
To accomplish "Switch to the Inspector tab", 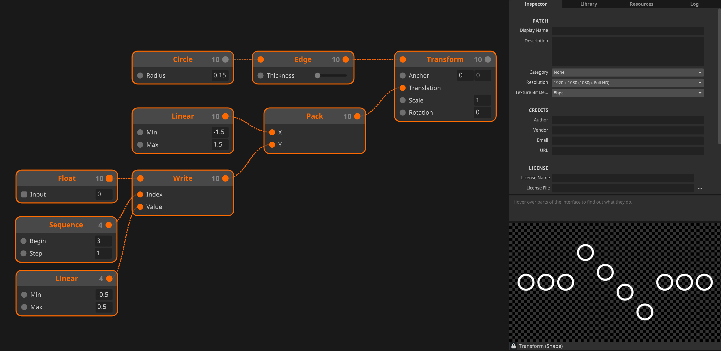I will pos(535,4).
